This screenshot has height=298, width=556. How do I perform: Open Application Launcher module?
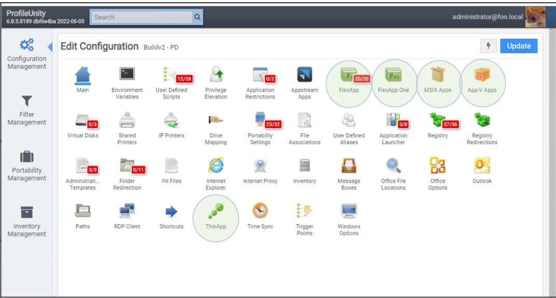[x=393, y=128]
